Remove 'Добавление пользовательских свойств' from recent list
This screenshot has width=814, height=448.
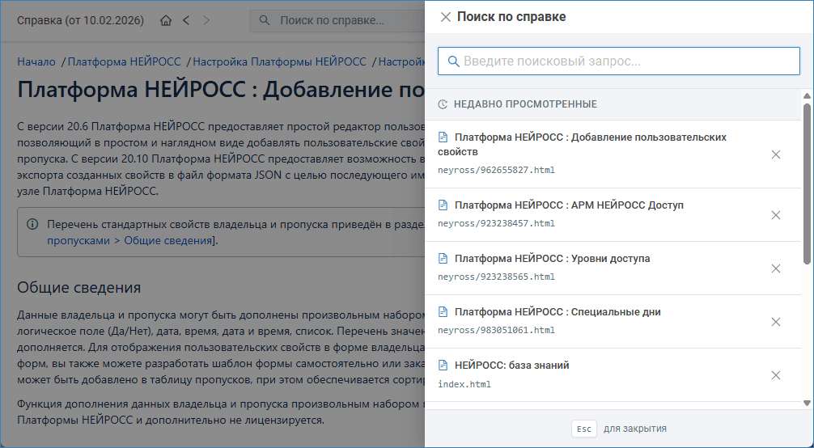pos(775,154)
